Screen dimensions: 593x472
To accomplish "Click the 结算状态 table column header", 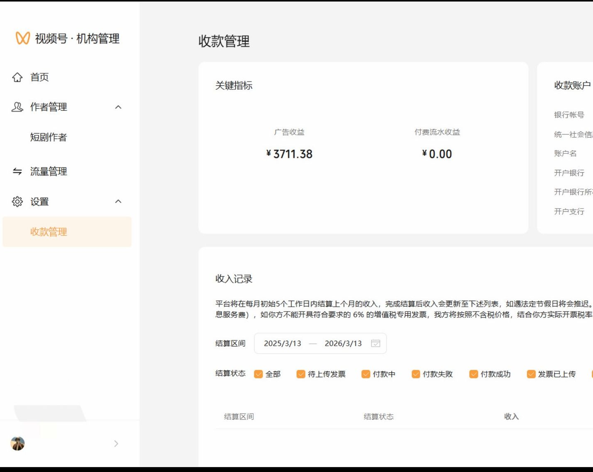I will coord(379,417).
